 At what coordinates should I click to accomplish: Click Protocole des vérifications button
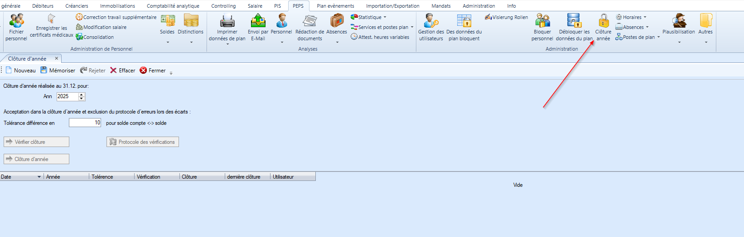pyautogui.click(x=143, y=142)
